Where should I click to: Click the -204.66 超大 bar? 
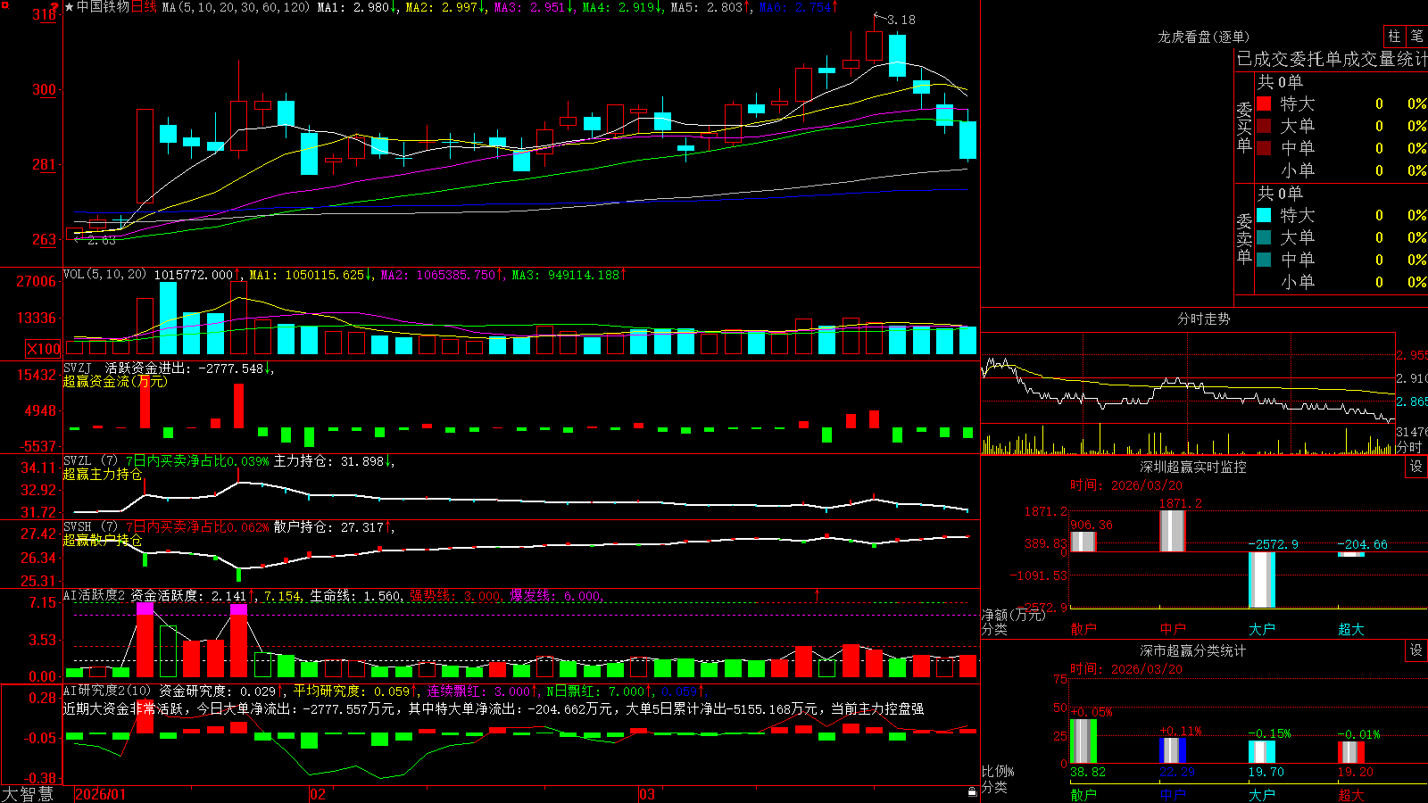1350,555
